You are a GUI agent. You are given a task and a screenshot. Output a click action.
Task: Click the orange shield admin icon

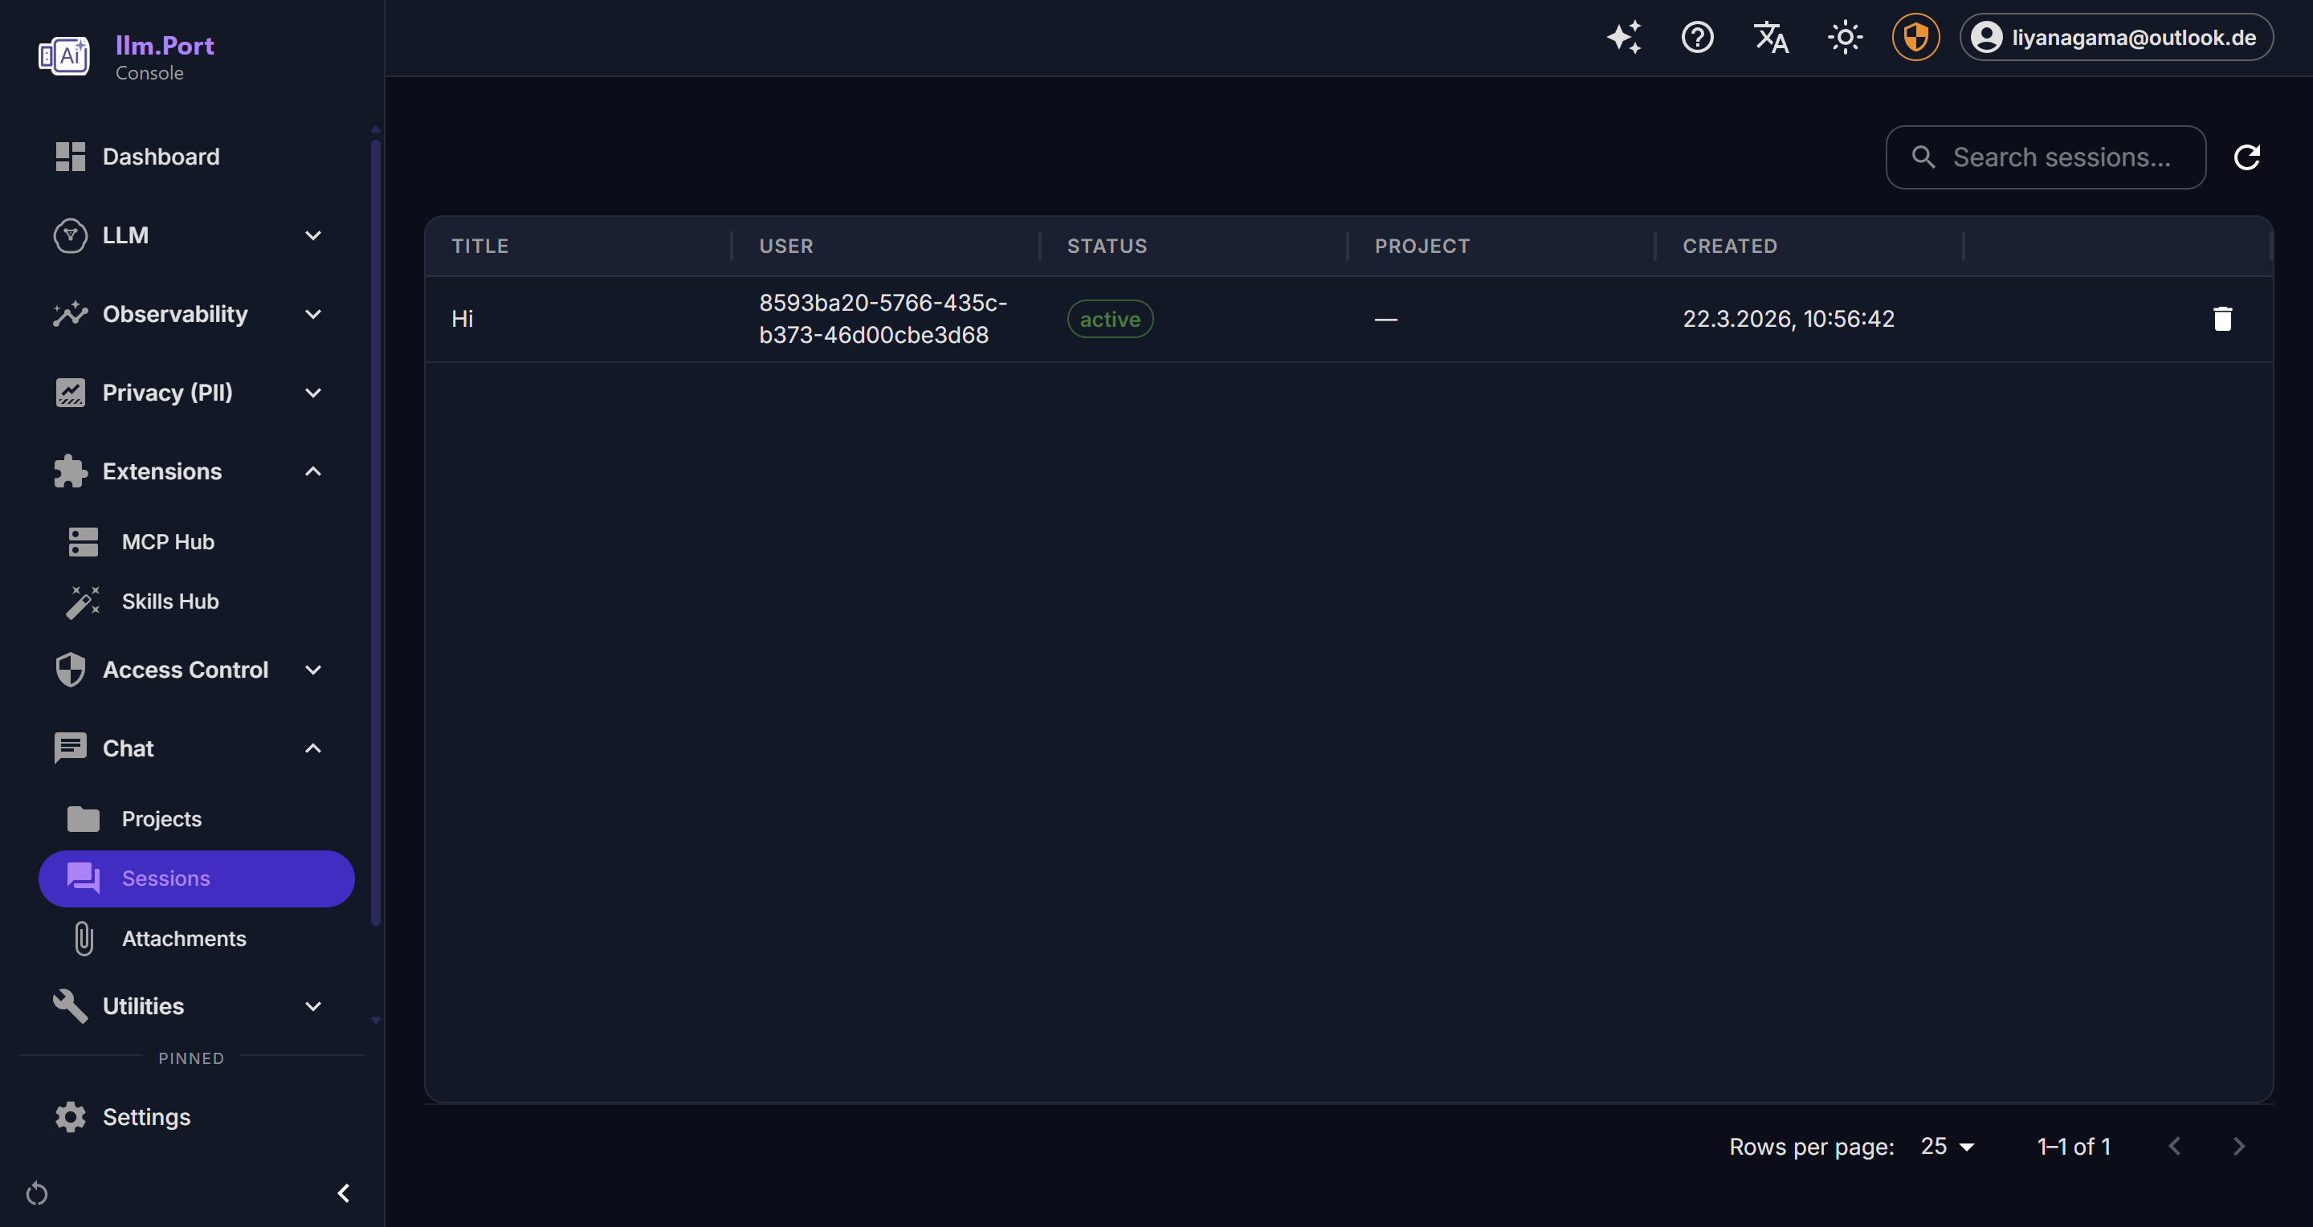tap(1915, 38)
